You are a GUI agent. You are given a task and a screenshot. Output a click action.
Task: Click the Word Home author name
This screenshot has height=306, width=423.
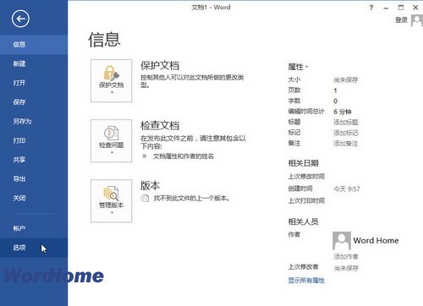pyautogui.click(x=376, y=241)
